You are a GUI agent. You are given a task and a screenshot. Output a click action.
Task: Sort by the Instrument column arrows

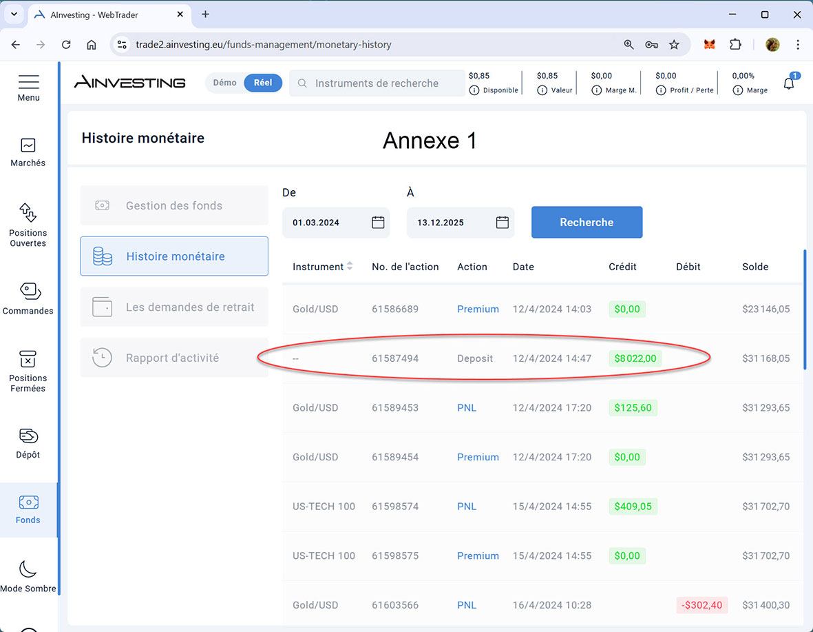350,267
